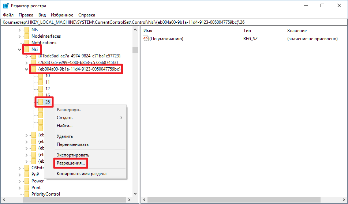348x204 pixels.
Task: Click tree pane vertical scrollbar thumb
Action: [135, 50]
